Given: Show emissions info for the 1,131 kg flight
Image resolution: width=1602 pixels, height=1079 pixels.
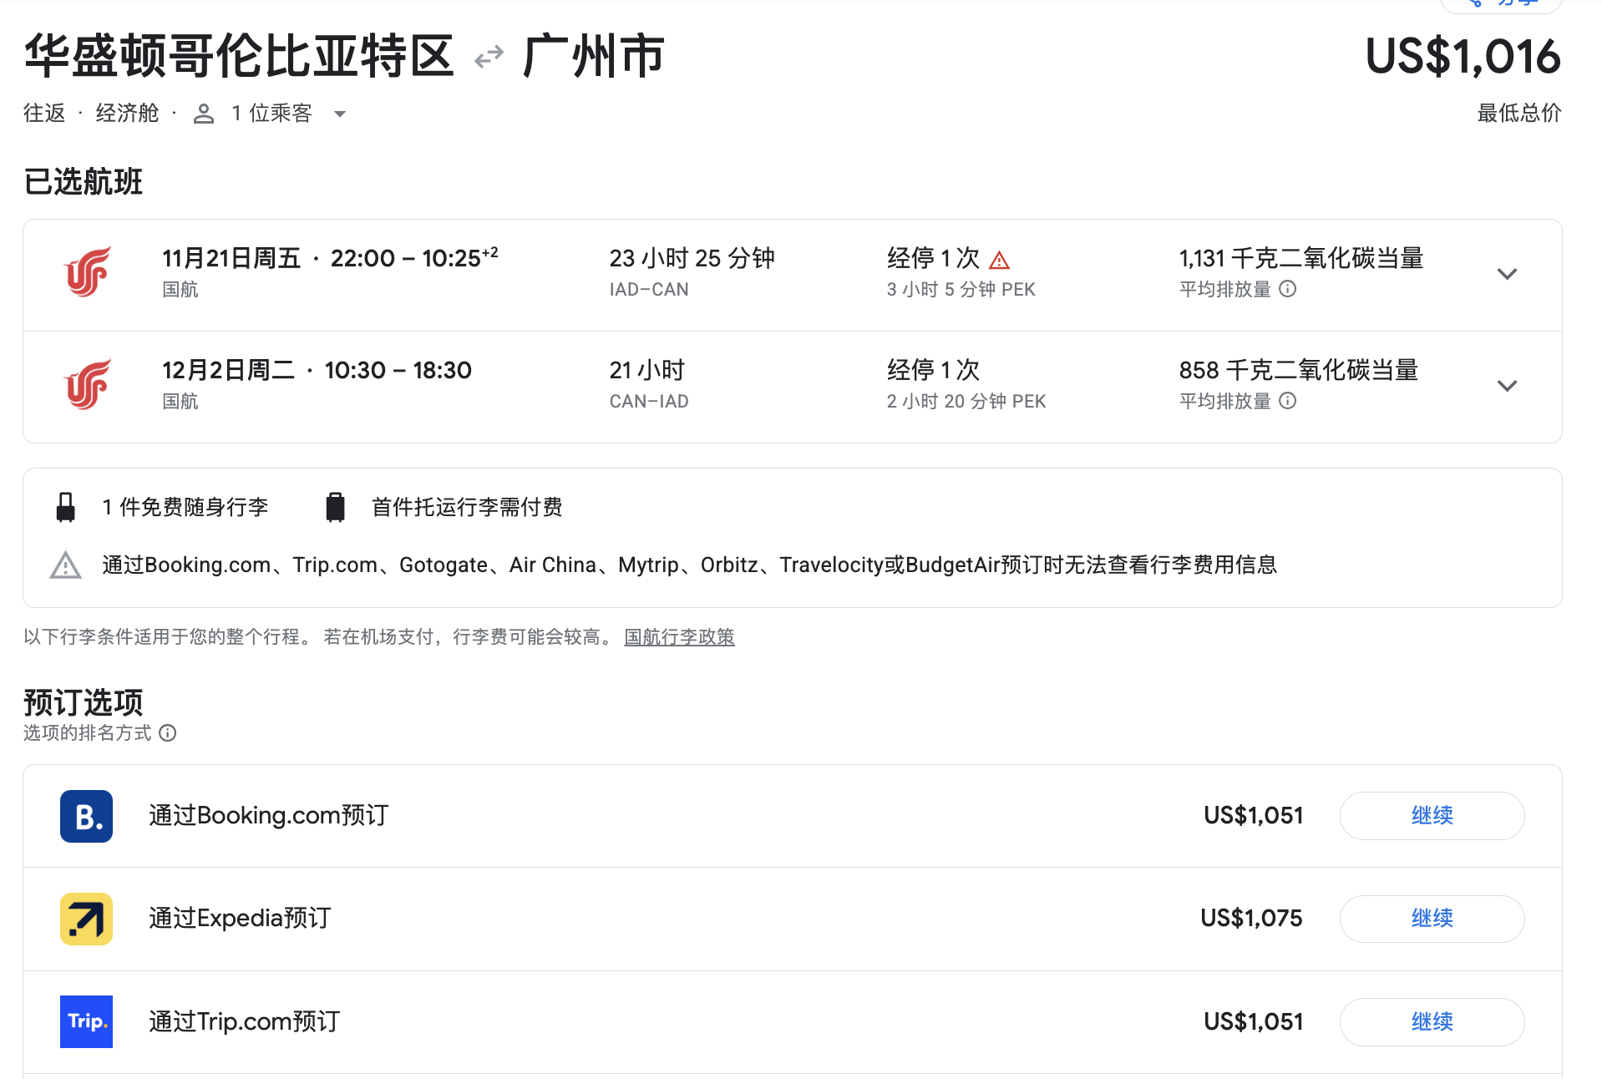Looking at the screenshot, I should click(x=1288, y=289).
